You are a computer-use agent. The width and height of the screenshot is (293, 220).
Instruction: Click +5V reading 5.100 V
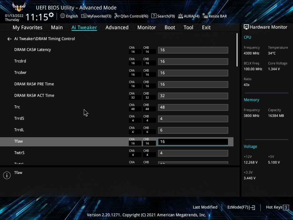[x=274, y=162]
